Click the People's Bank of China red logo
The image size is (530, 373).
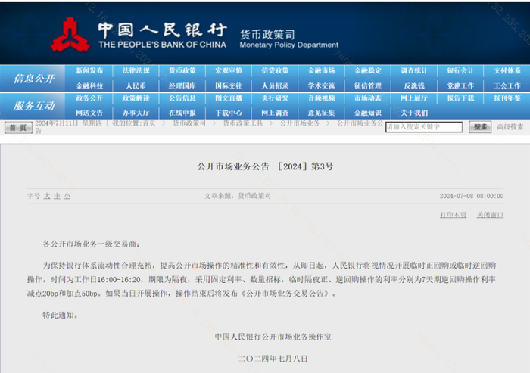(x=70, y=35)
